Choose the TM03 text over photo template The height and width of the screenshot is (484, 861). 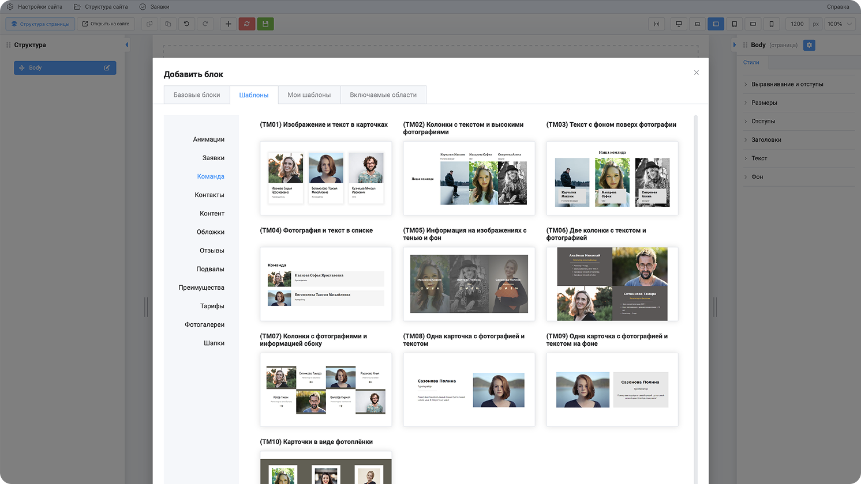(612, 178)
